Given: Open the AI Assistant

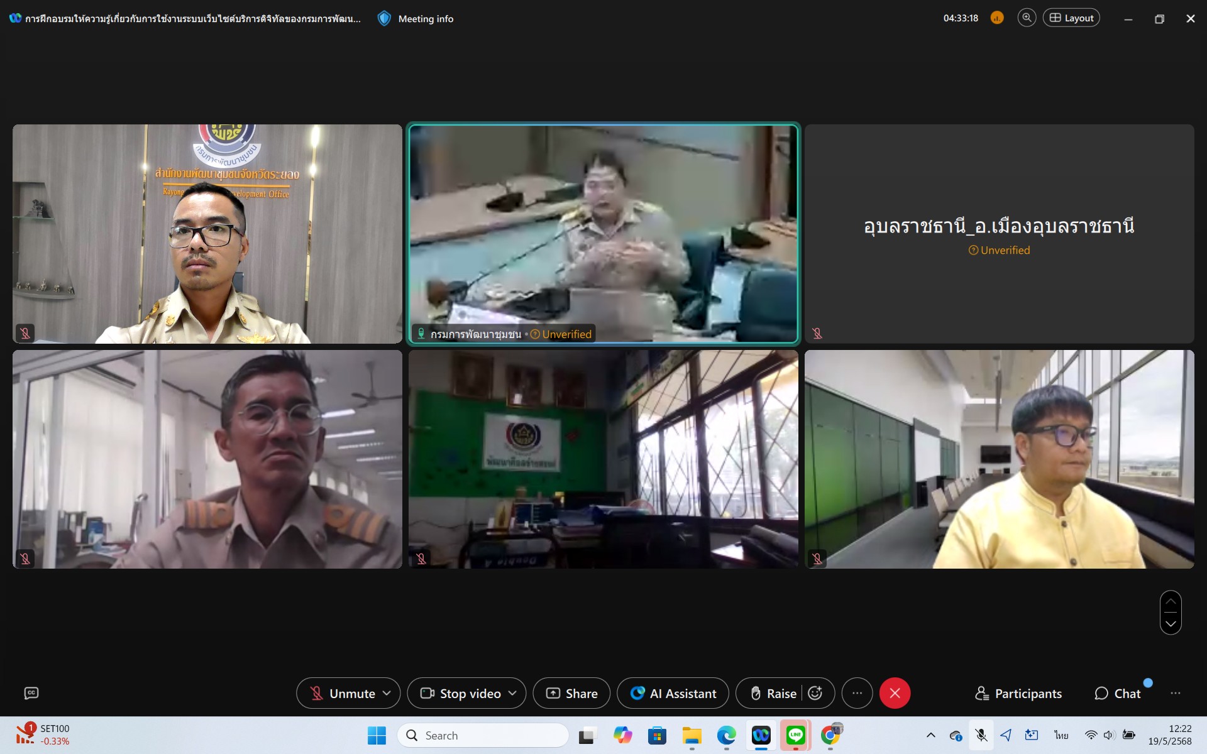Looking at the screenshot, I should 673,693.
